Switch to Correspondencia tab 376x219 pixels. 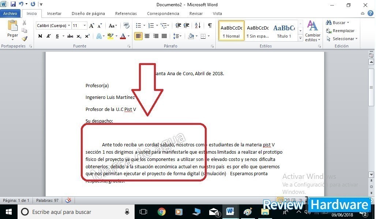163,14
